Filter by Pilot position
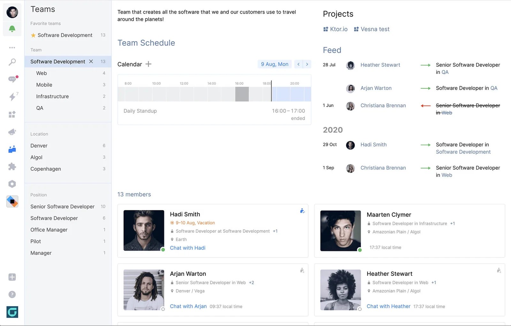 68,241
